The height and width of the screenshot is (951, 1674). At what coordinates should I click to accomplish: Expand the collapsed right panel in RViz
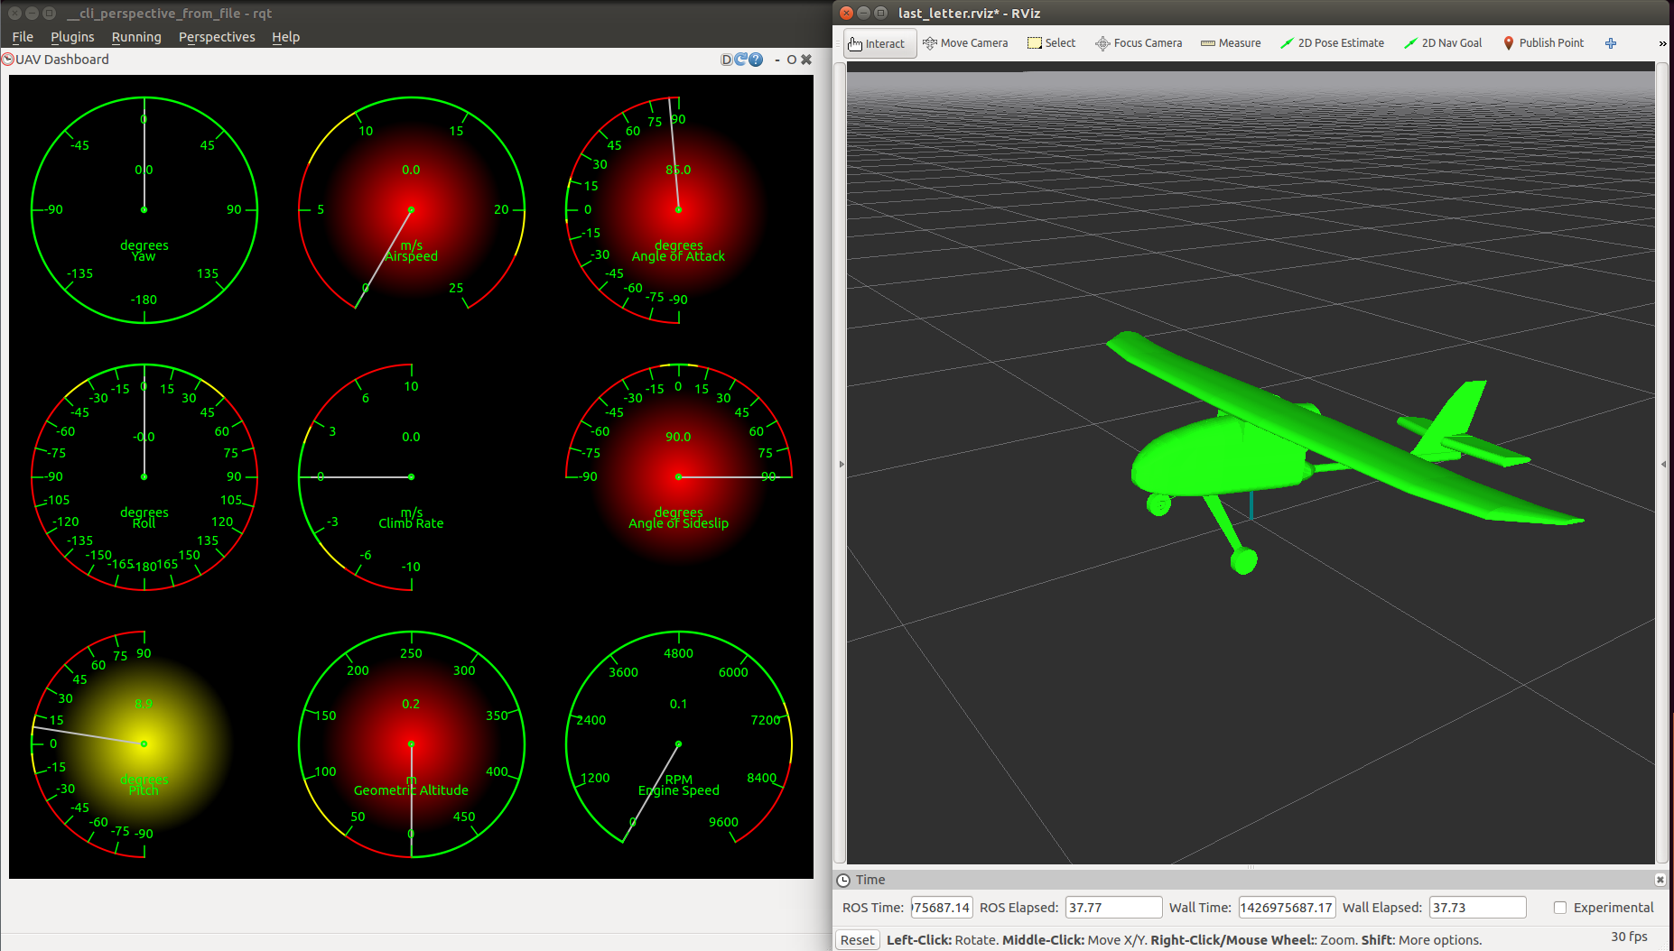1663,464
